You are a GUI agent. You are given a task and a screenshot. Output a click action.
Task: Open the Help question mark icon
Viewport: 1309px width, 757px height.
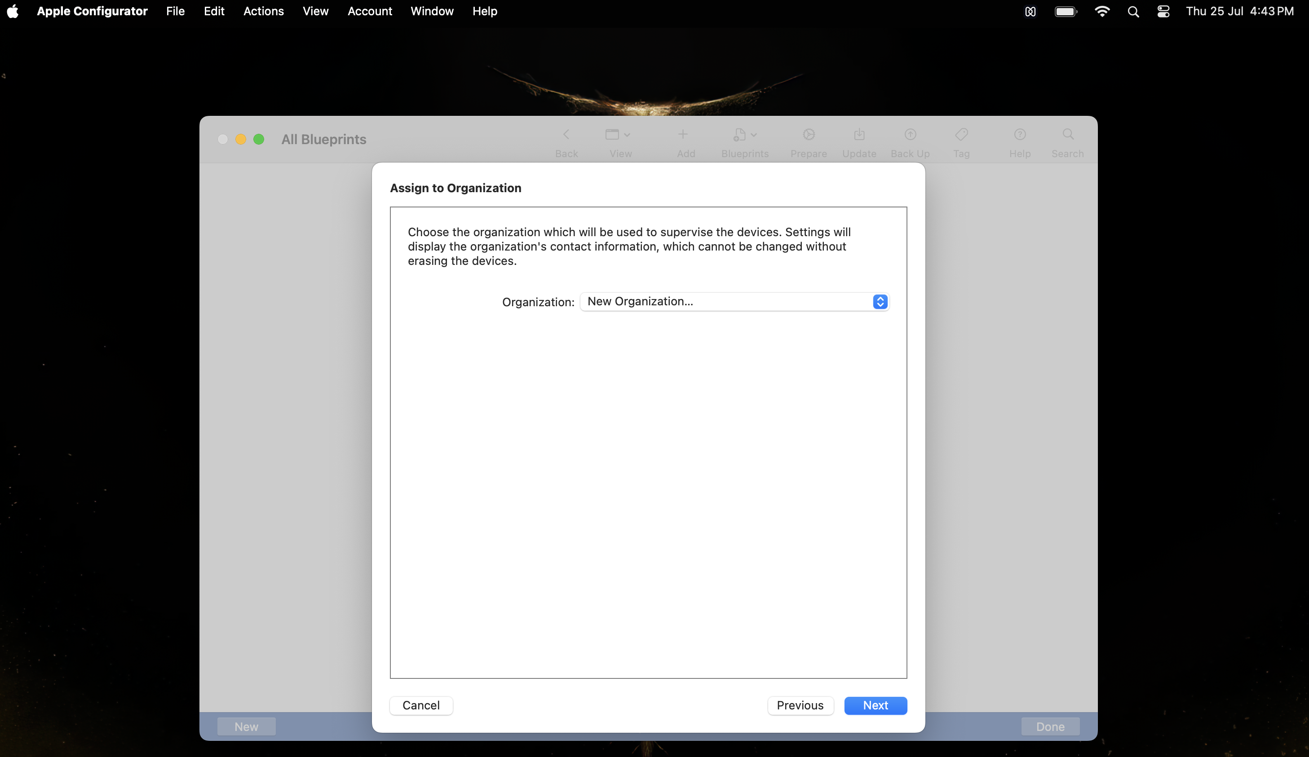tap(1020, 135)
